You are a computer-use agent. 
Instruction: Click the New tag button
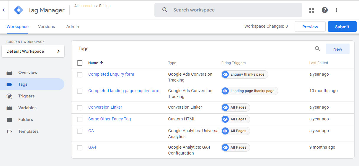tap(338, 49)
